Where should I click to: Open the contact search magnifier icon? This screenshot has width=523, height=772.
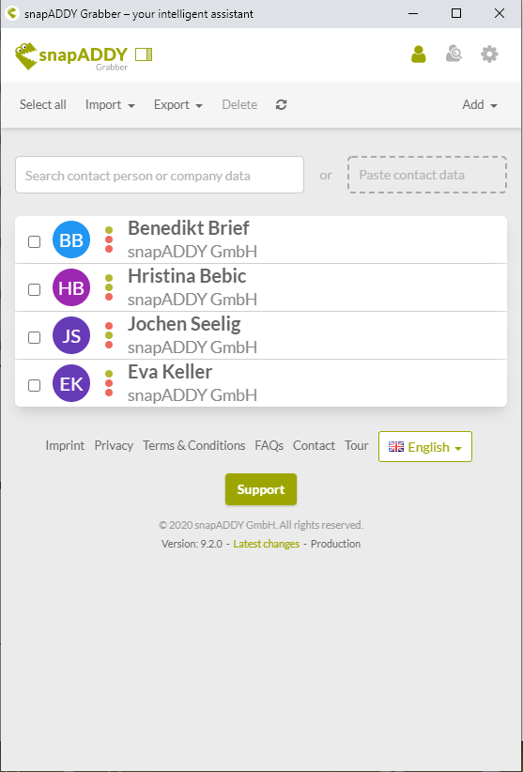pyautogui.click(x=454, y=54)
